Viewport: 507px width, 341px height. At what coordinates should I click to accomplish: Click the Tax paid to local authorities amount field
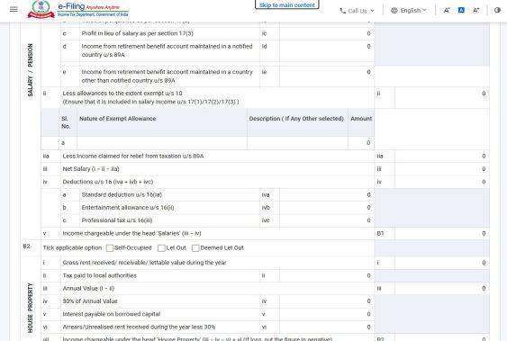(327, 275)
